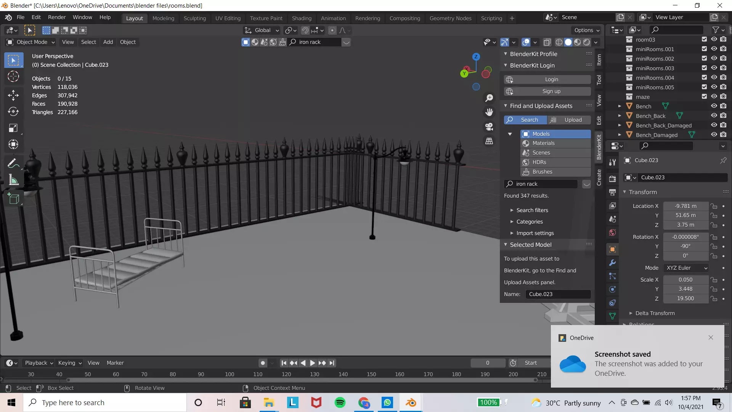Image resolution: width=732 pixels, height=412 pixels.
Task: Select the HDRs asset type
Action: point(555,162)
